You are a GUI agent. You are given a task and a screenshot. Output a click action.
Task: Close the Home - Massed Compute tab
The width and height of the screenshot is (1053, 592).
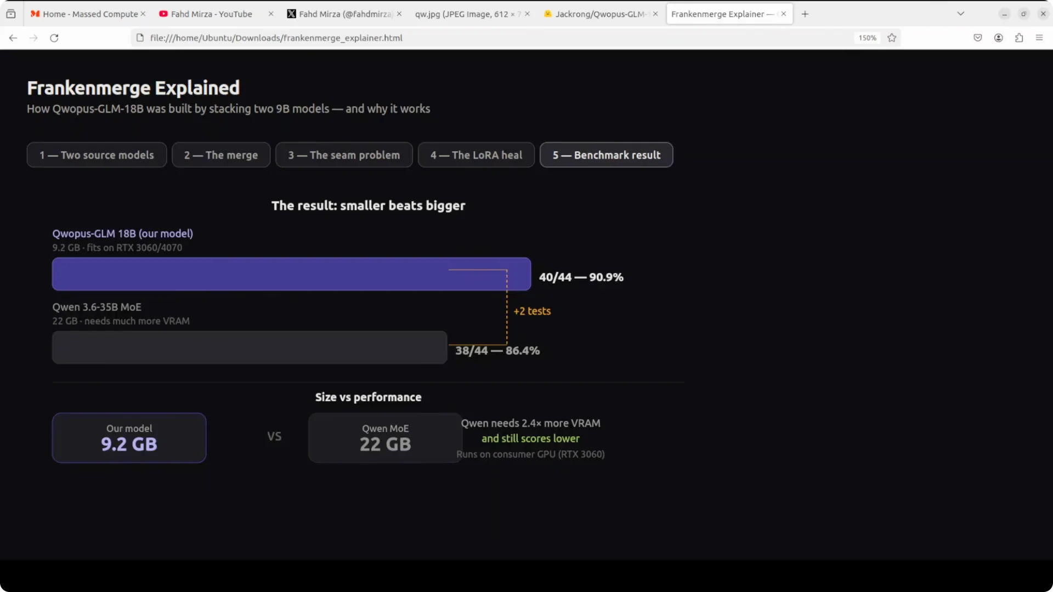[143, 14]
